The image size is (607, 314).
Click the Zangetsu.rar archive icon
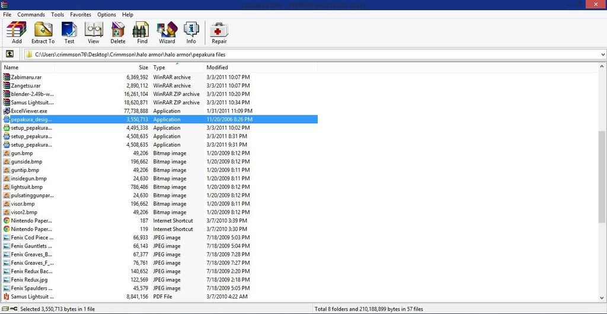(6, 85)
